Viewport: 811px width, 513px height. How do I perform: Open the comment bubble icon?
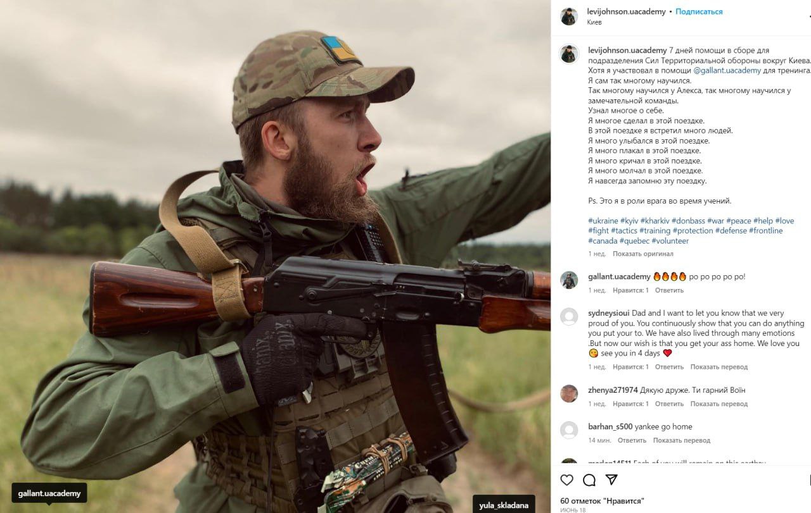tap(589, 480)
